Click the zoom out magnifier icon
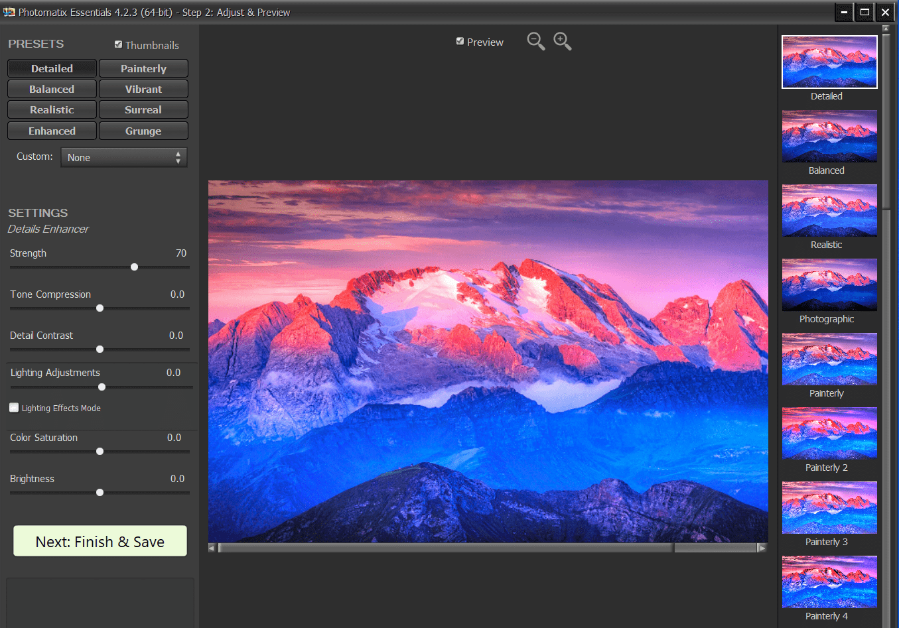This screenshot has width=899, height=628. (x=535, y=41)
